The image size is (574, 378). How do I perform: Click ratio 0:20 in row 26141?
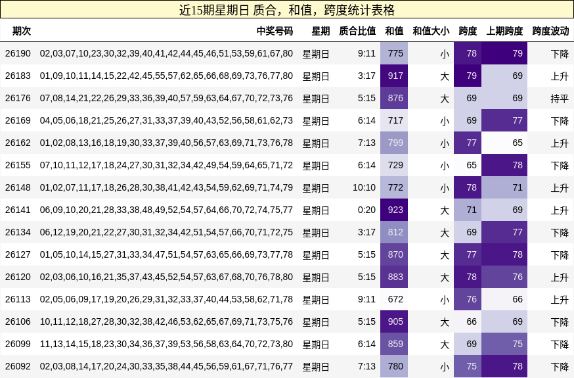pos(367,210)
